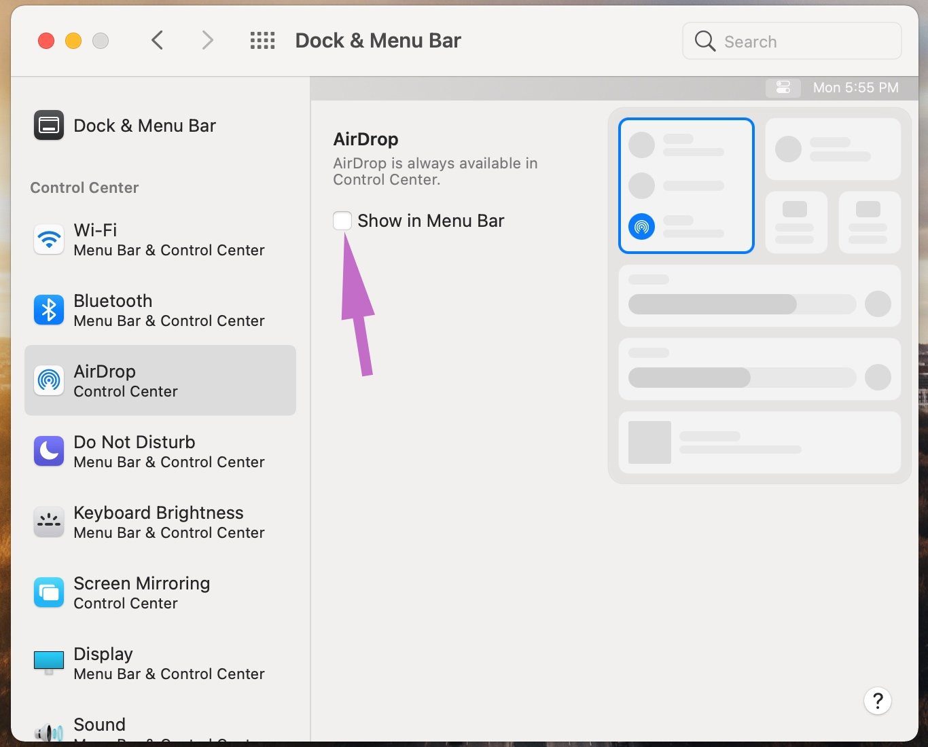Click the magnifying glass search icon

(704, 41)
